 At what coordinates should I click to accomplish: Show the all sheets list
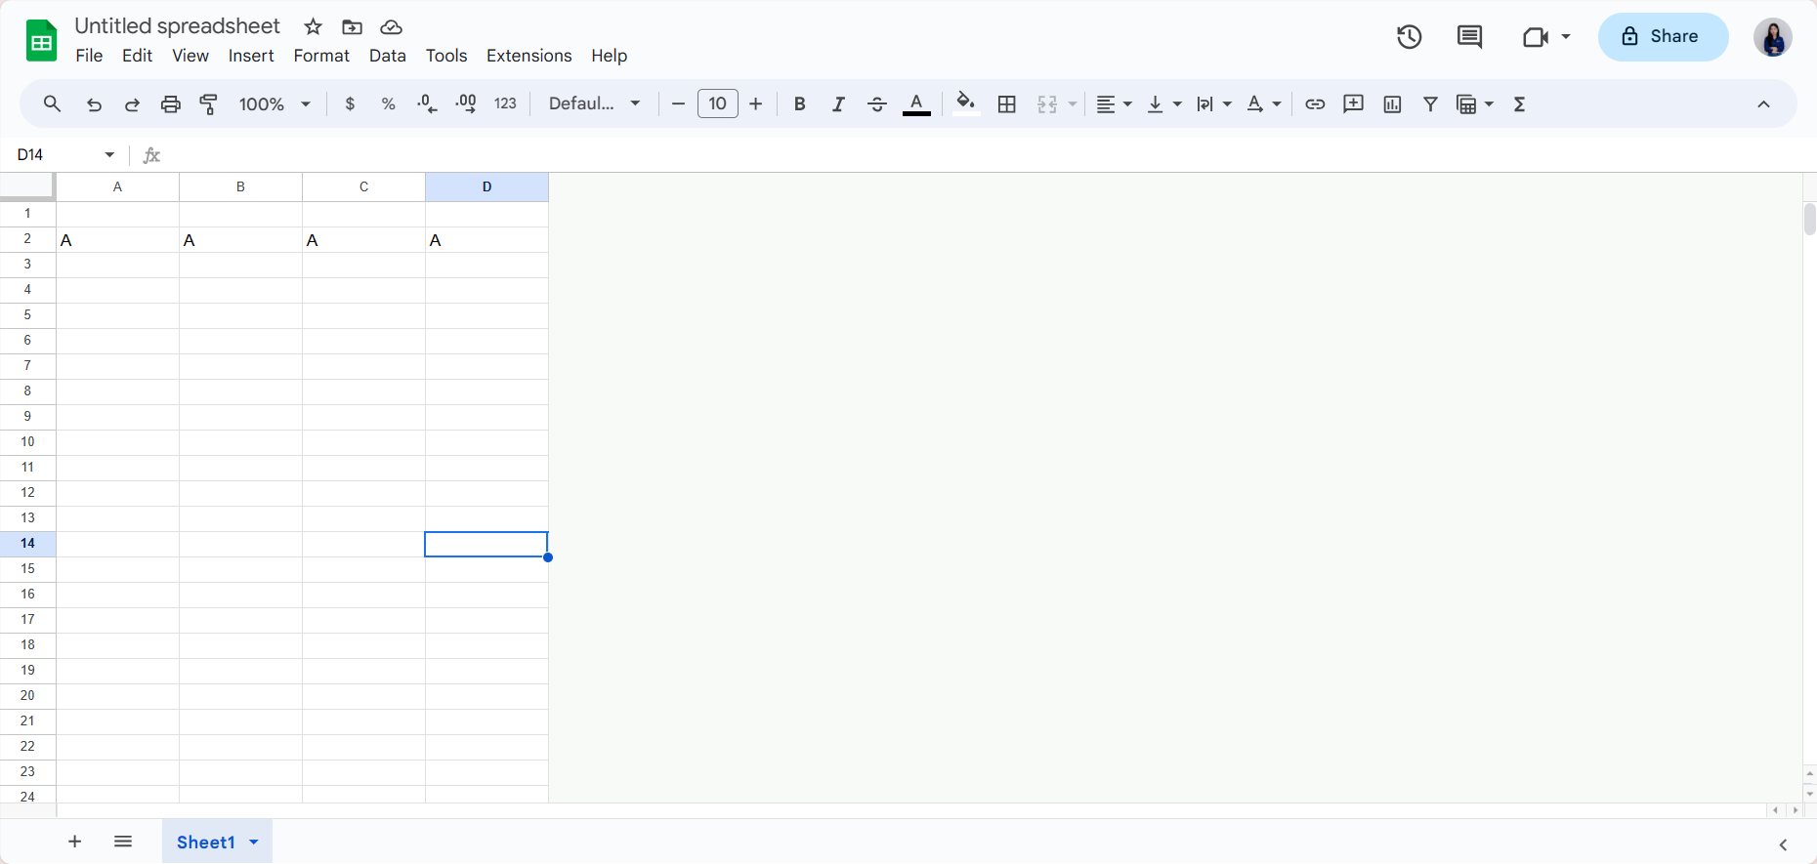[x=123, y=842]
